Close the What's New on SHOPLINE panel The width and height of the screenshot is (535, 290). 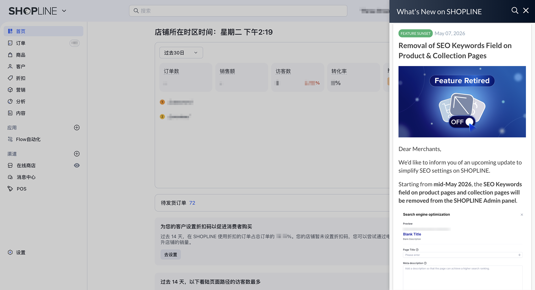[526, 11]
